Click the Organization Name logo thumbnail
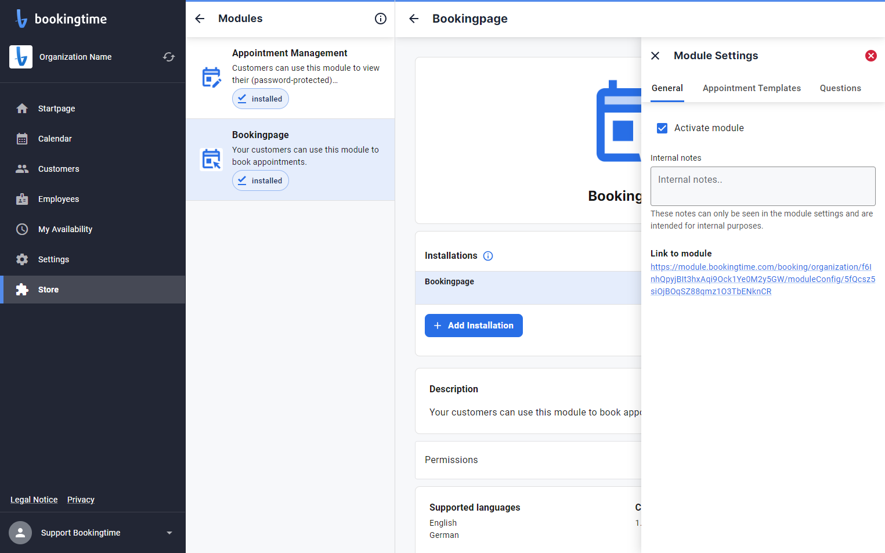The height and width of the screenshot is (553, 885). tap(21, 57)
